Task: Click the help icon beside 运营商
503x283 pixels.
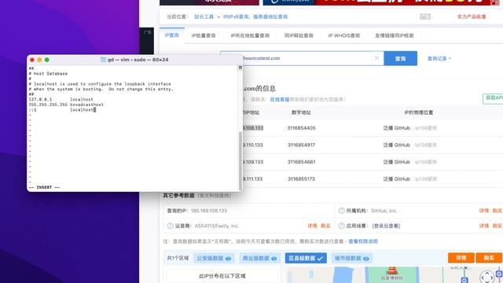Action: click(x=170, y=226)
